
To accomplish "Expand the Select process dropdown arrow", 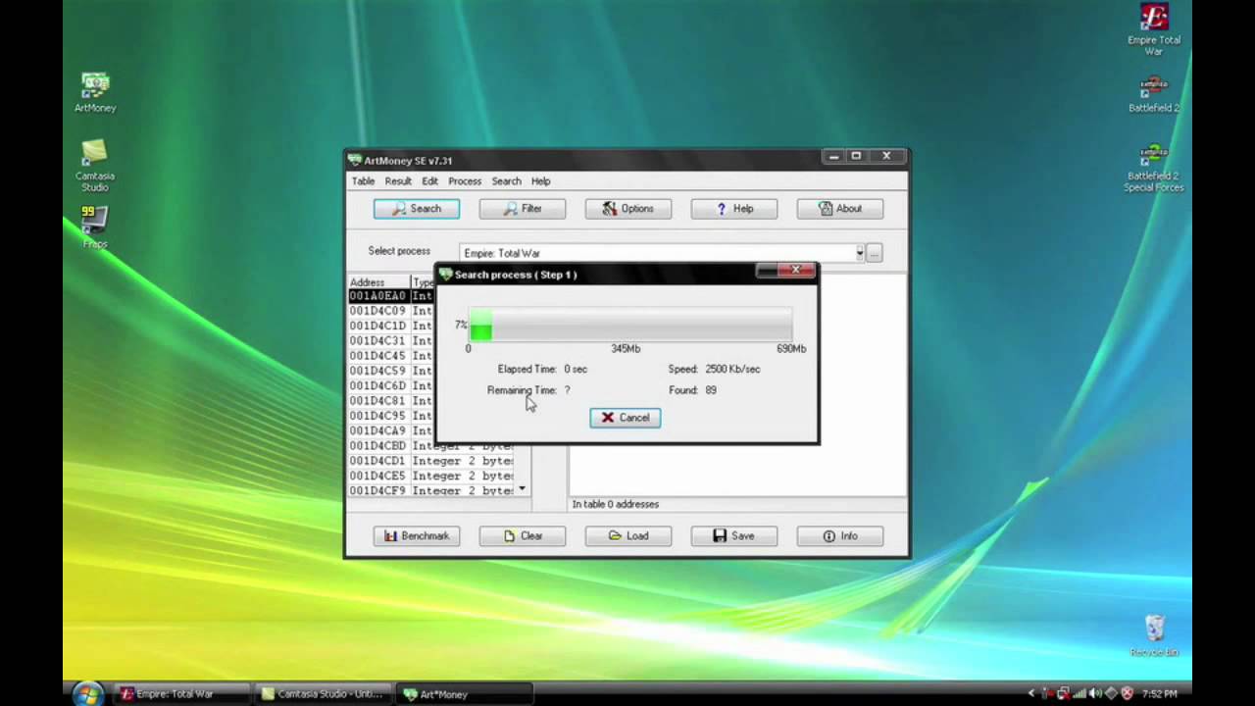I will pos(859,253).
